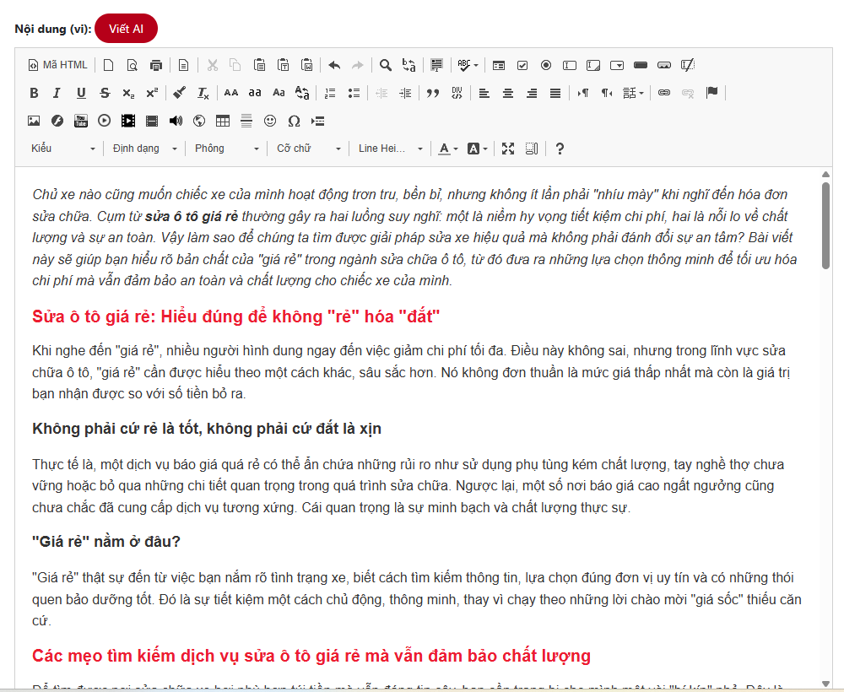This screenshot has height=692, width=844.
Task: Open the About editor help icon
Action: 560,149
